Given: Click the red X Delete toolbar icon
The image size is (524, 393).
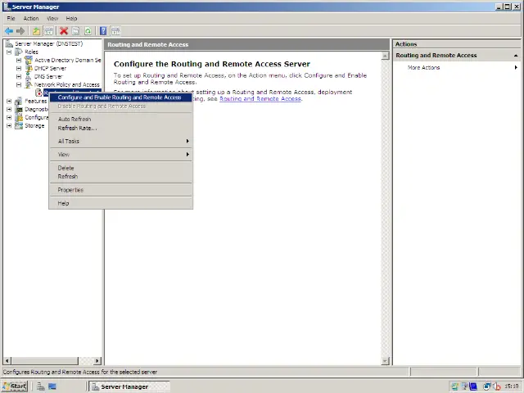Looking at the screenshot, I should pyautogui.click(x=64, y=31).
